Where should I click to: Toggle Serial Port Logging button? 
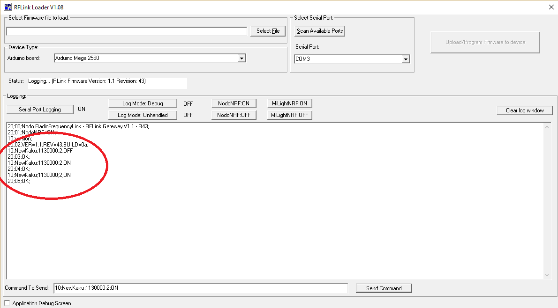(40, 110)
